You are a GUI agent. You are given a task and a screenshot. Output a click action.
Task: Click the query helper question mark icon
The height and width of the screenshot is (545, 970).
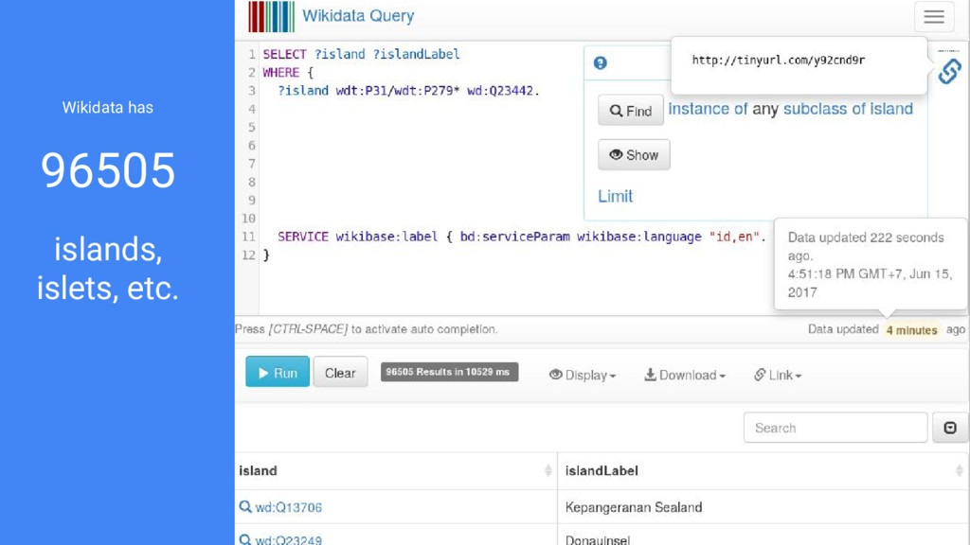coord(600,63)
